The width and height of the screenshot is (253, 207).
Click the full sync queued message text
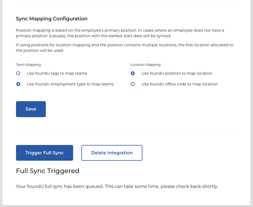pos(117,187)
